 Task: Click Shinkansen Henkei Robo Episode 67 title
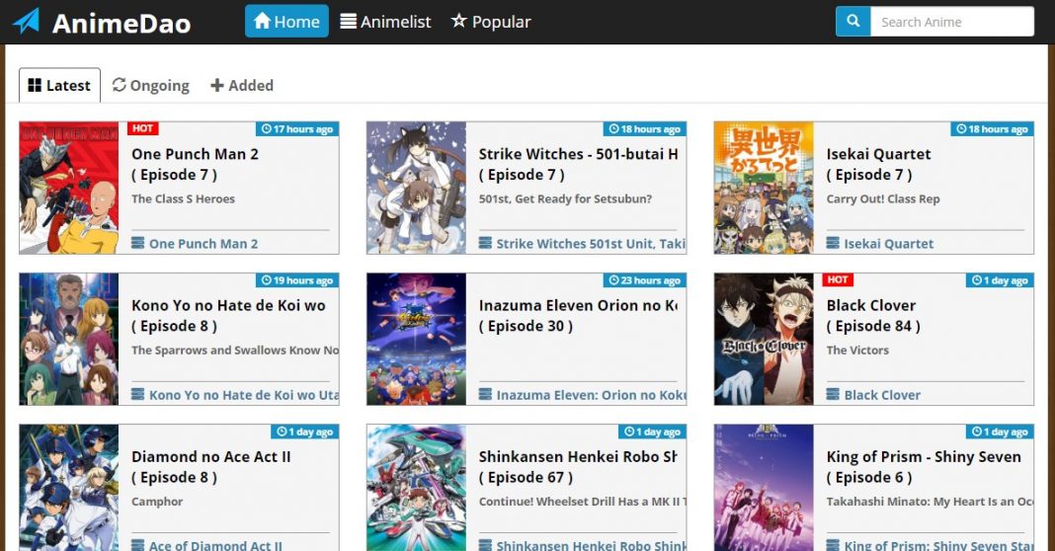point(578,467)
